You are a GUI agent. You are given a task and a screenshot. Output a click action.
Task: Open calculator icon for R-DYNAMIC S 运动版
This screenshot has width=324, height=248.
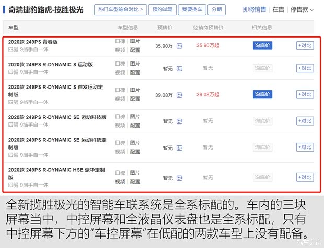[179, 68]
